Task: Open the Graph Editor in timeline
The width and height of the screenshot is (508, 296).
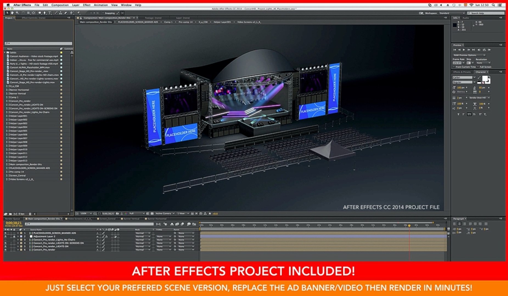Action: (x=194, y=224)
